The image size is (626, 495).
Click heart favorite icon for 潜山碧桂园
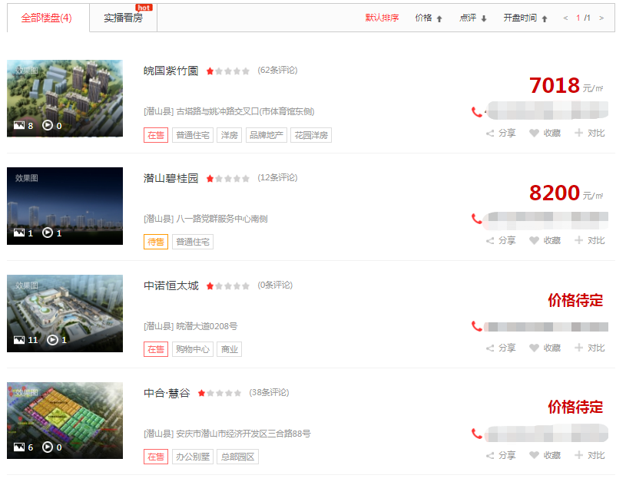tap(534, 240)
